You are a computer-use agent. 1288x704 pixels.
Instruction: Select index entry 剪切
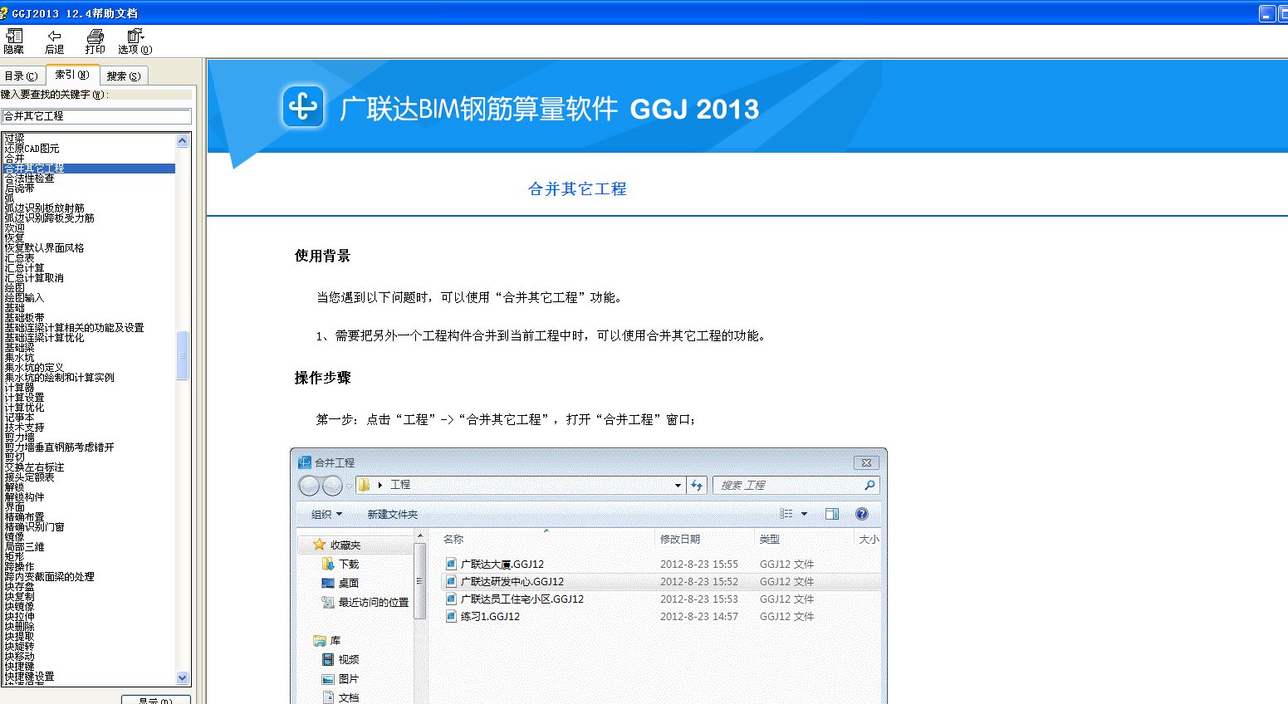click(14, 457)
